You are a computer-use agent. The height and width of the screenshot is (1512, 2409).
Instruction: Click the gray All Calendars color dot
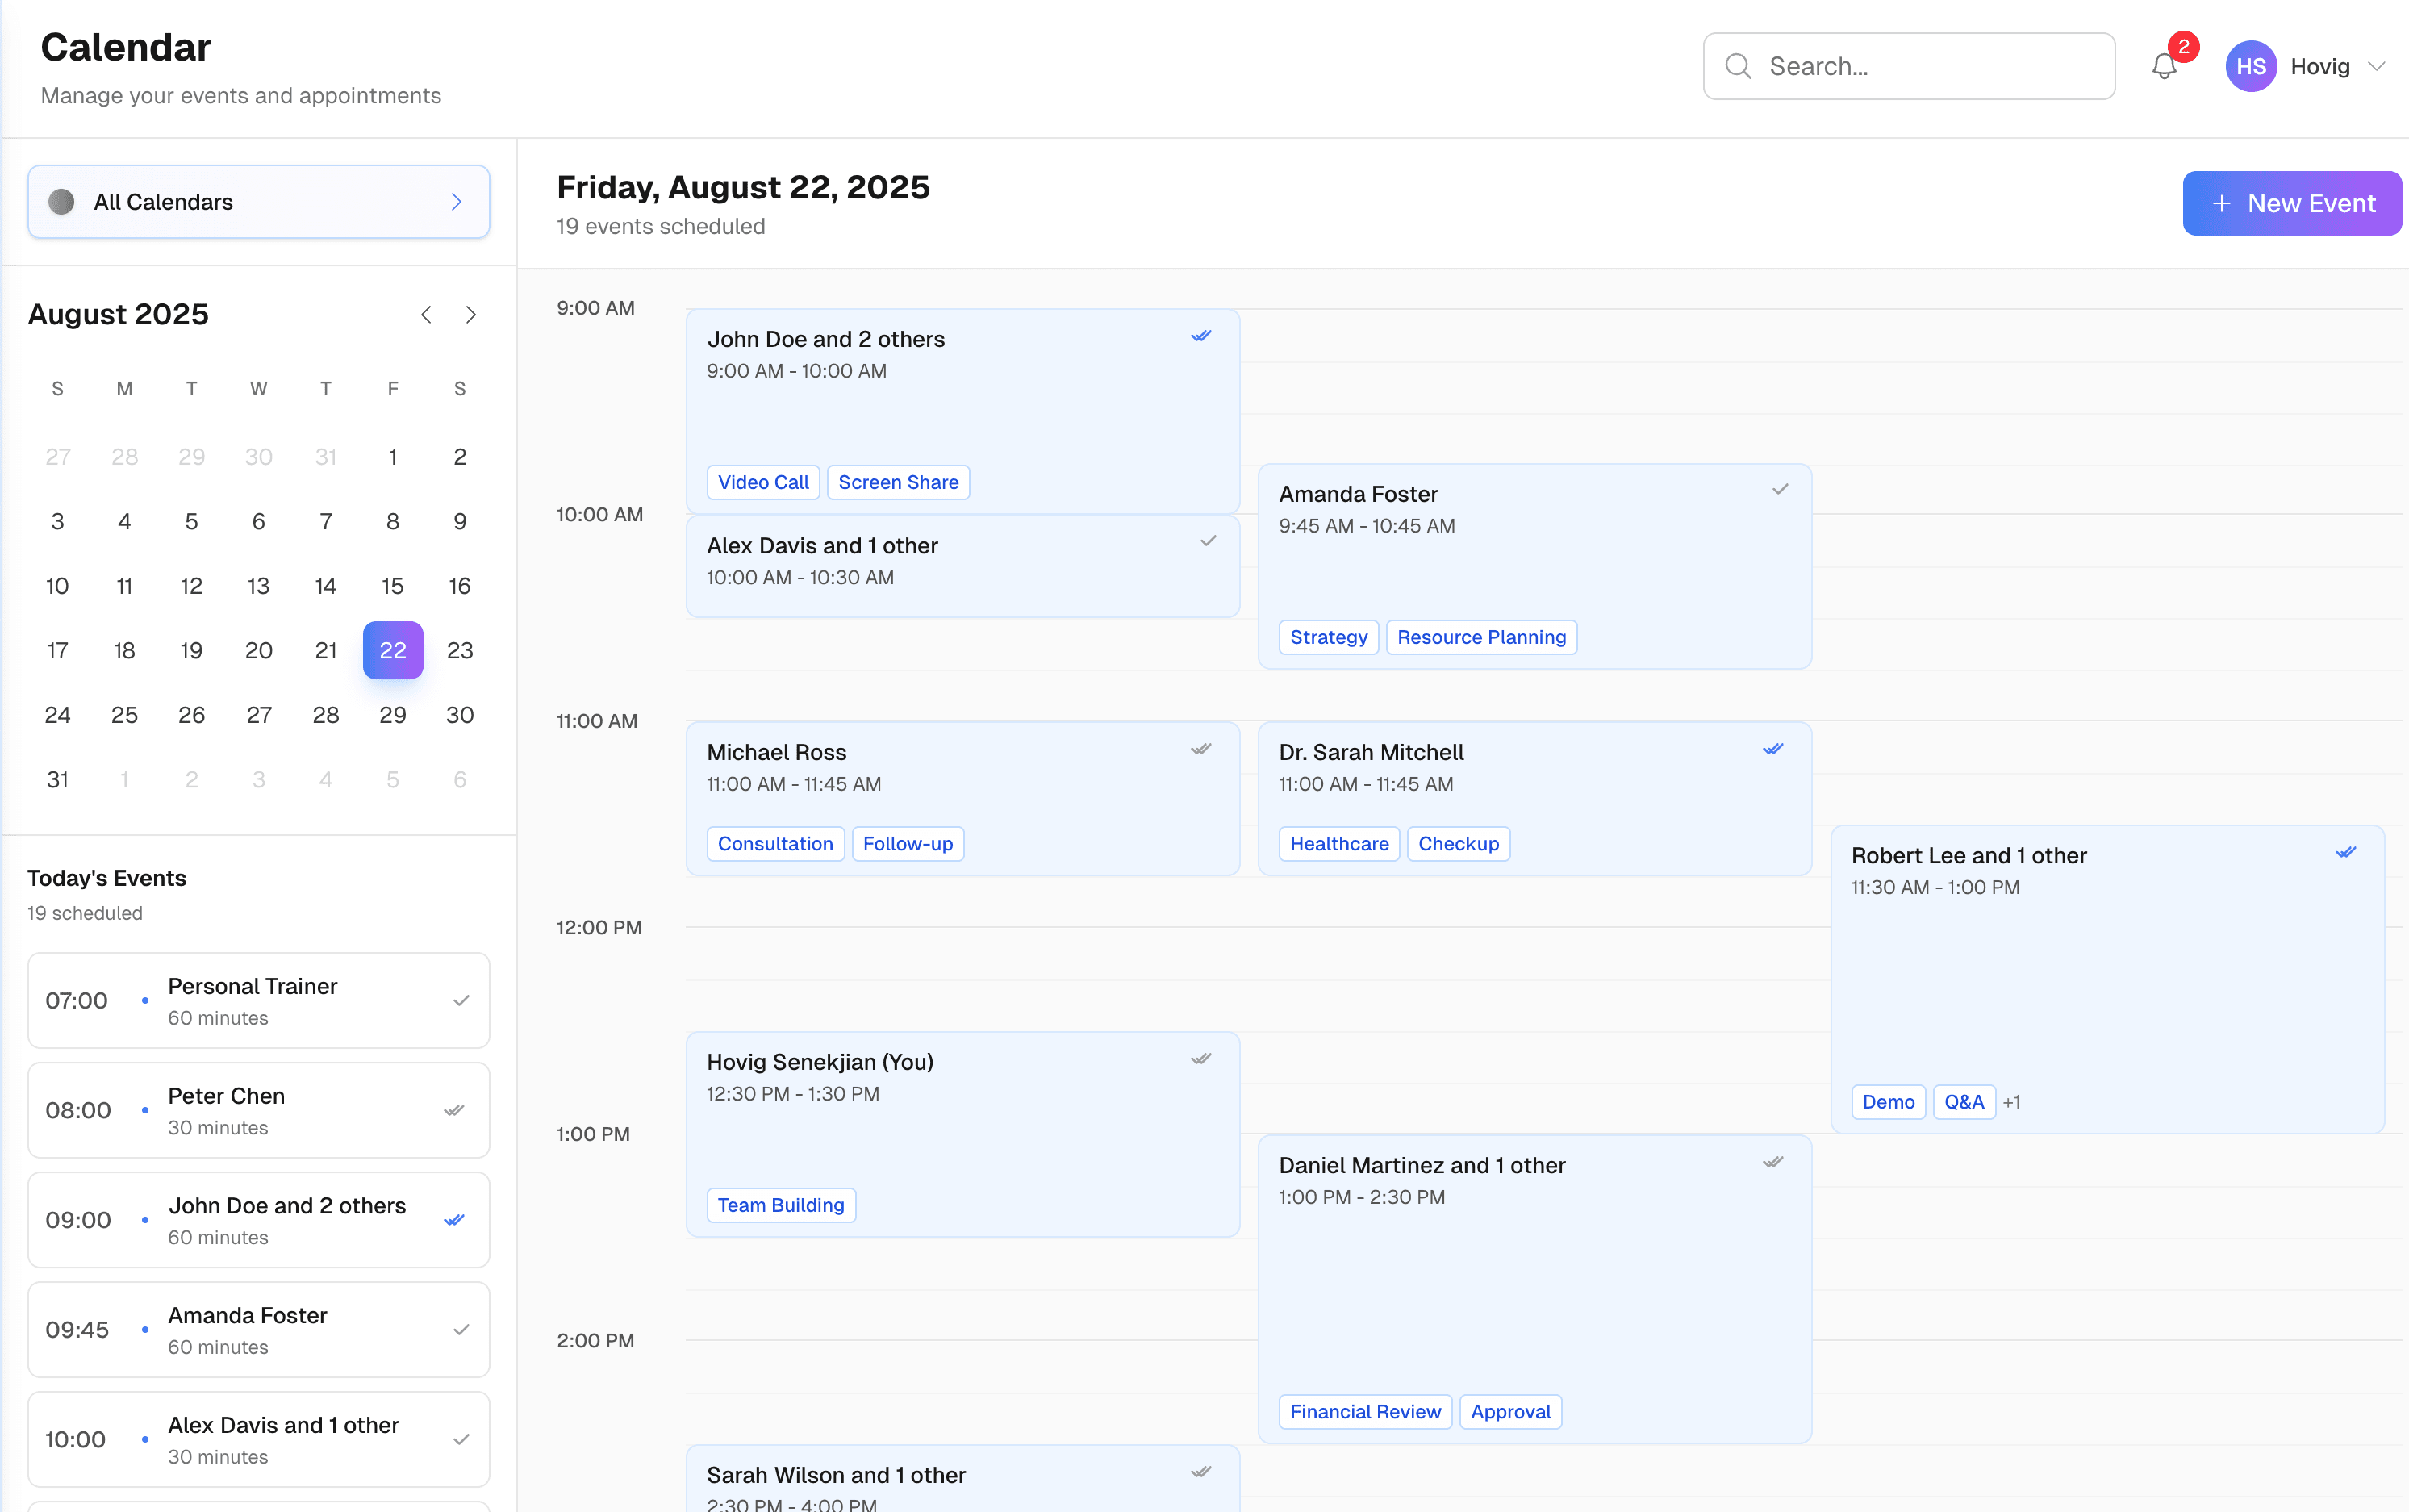tap(61, 201)
